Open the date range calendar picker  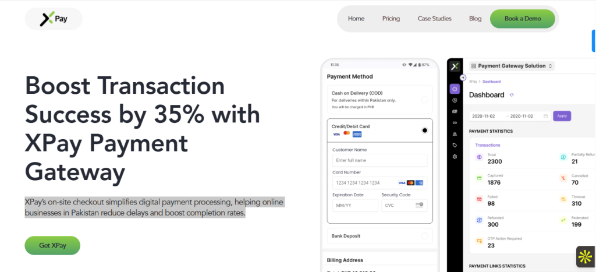(x=546, y=116)
